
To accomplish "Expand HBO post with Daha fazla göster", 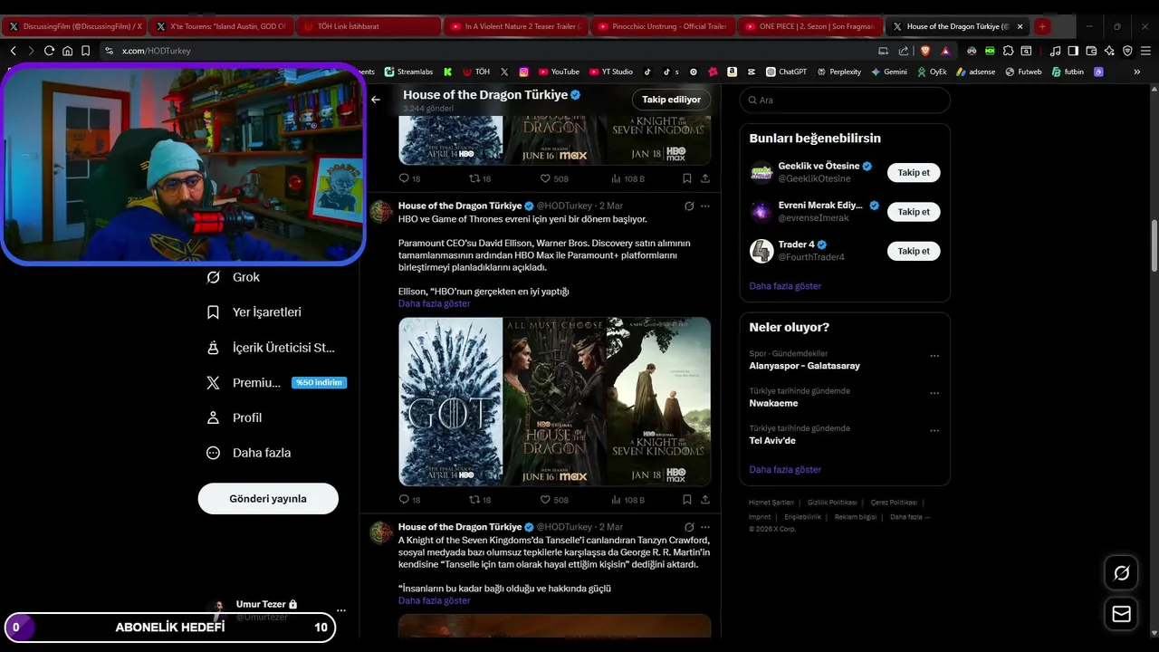I will point(434,303).
